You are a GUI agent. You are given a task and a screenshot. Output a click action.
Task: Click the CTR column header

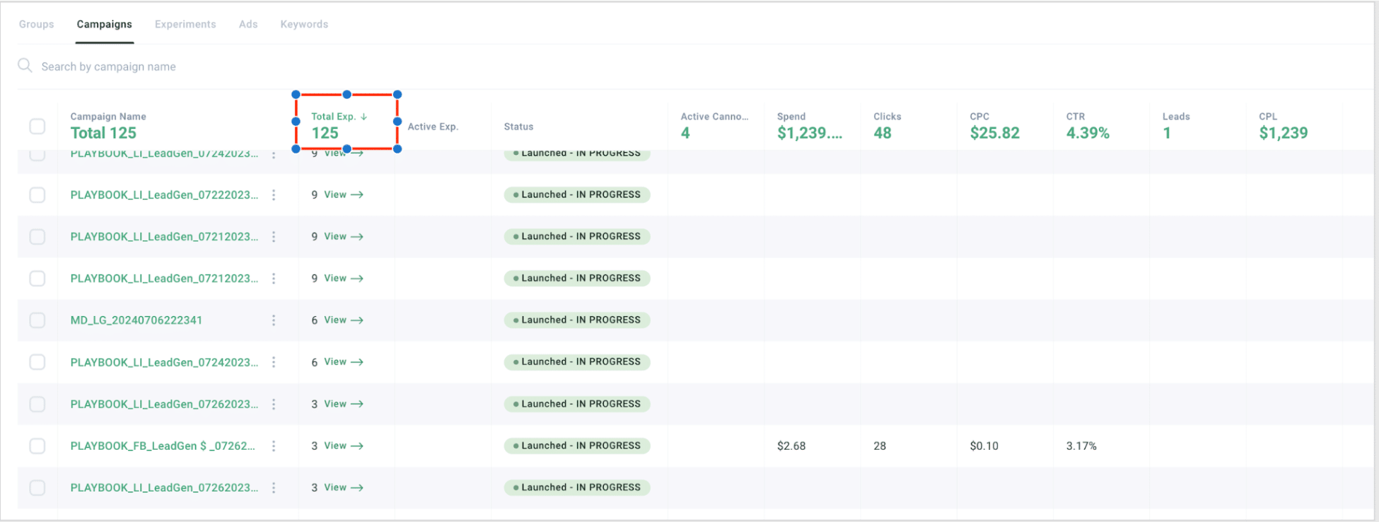coord(1076,117)
